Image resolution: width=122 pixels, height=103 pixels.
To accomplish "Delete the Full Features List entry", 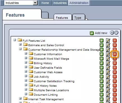I will pos(115,41).
